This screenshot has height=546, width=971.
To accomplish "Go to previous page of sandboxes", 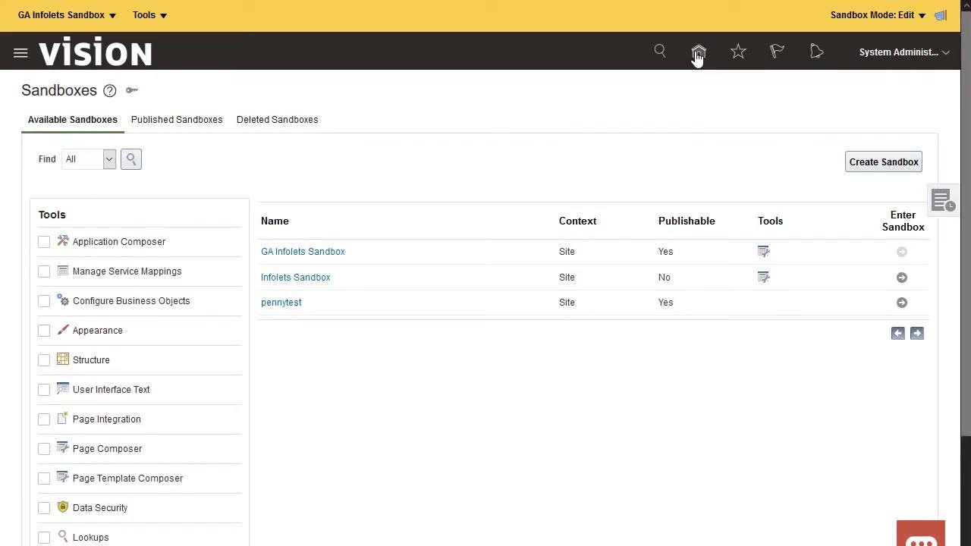I will [898, 333].
